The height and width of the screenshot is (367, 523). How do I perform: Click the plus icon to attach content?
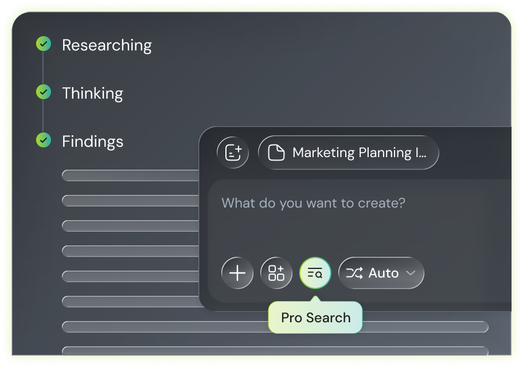pyautogui.click(x=237, y=273)
